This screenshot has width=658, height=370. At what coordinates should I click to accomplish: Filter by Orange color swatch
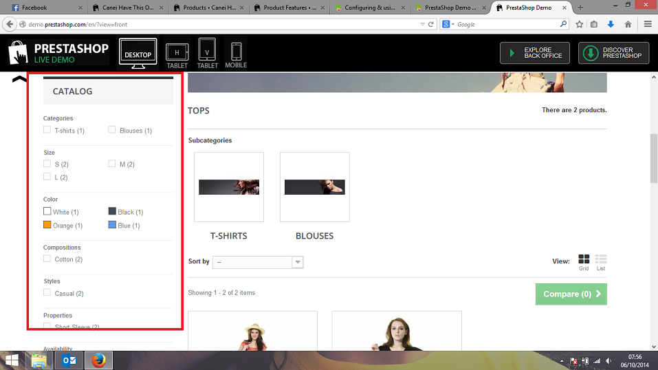click(47, 225)
